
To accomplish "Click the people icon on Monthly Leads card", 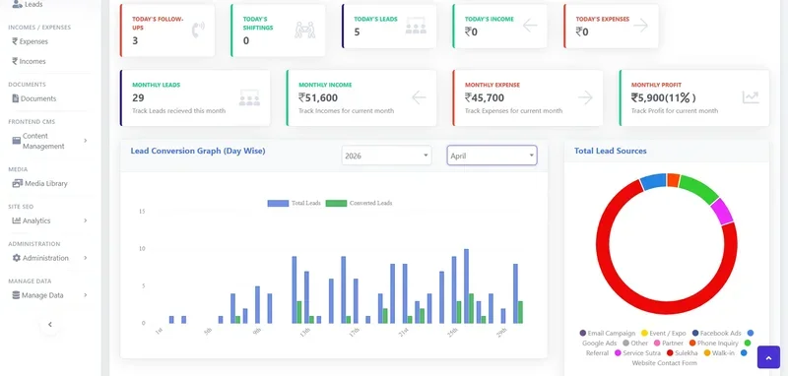I will [x=249, y=97].
